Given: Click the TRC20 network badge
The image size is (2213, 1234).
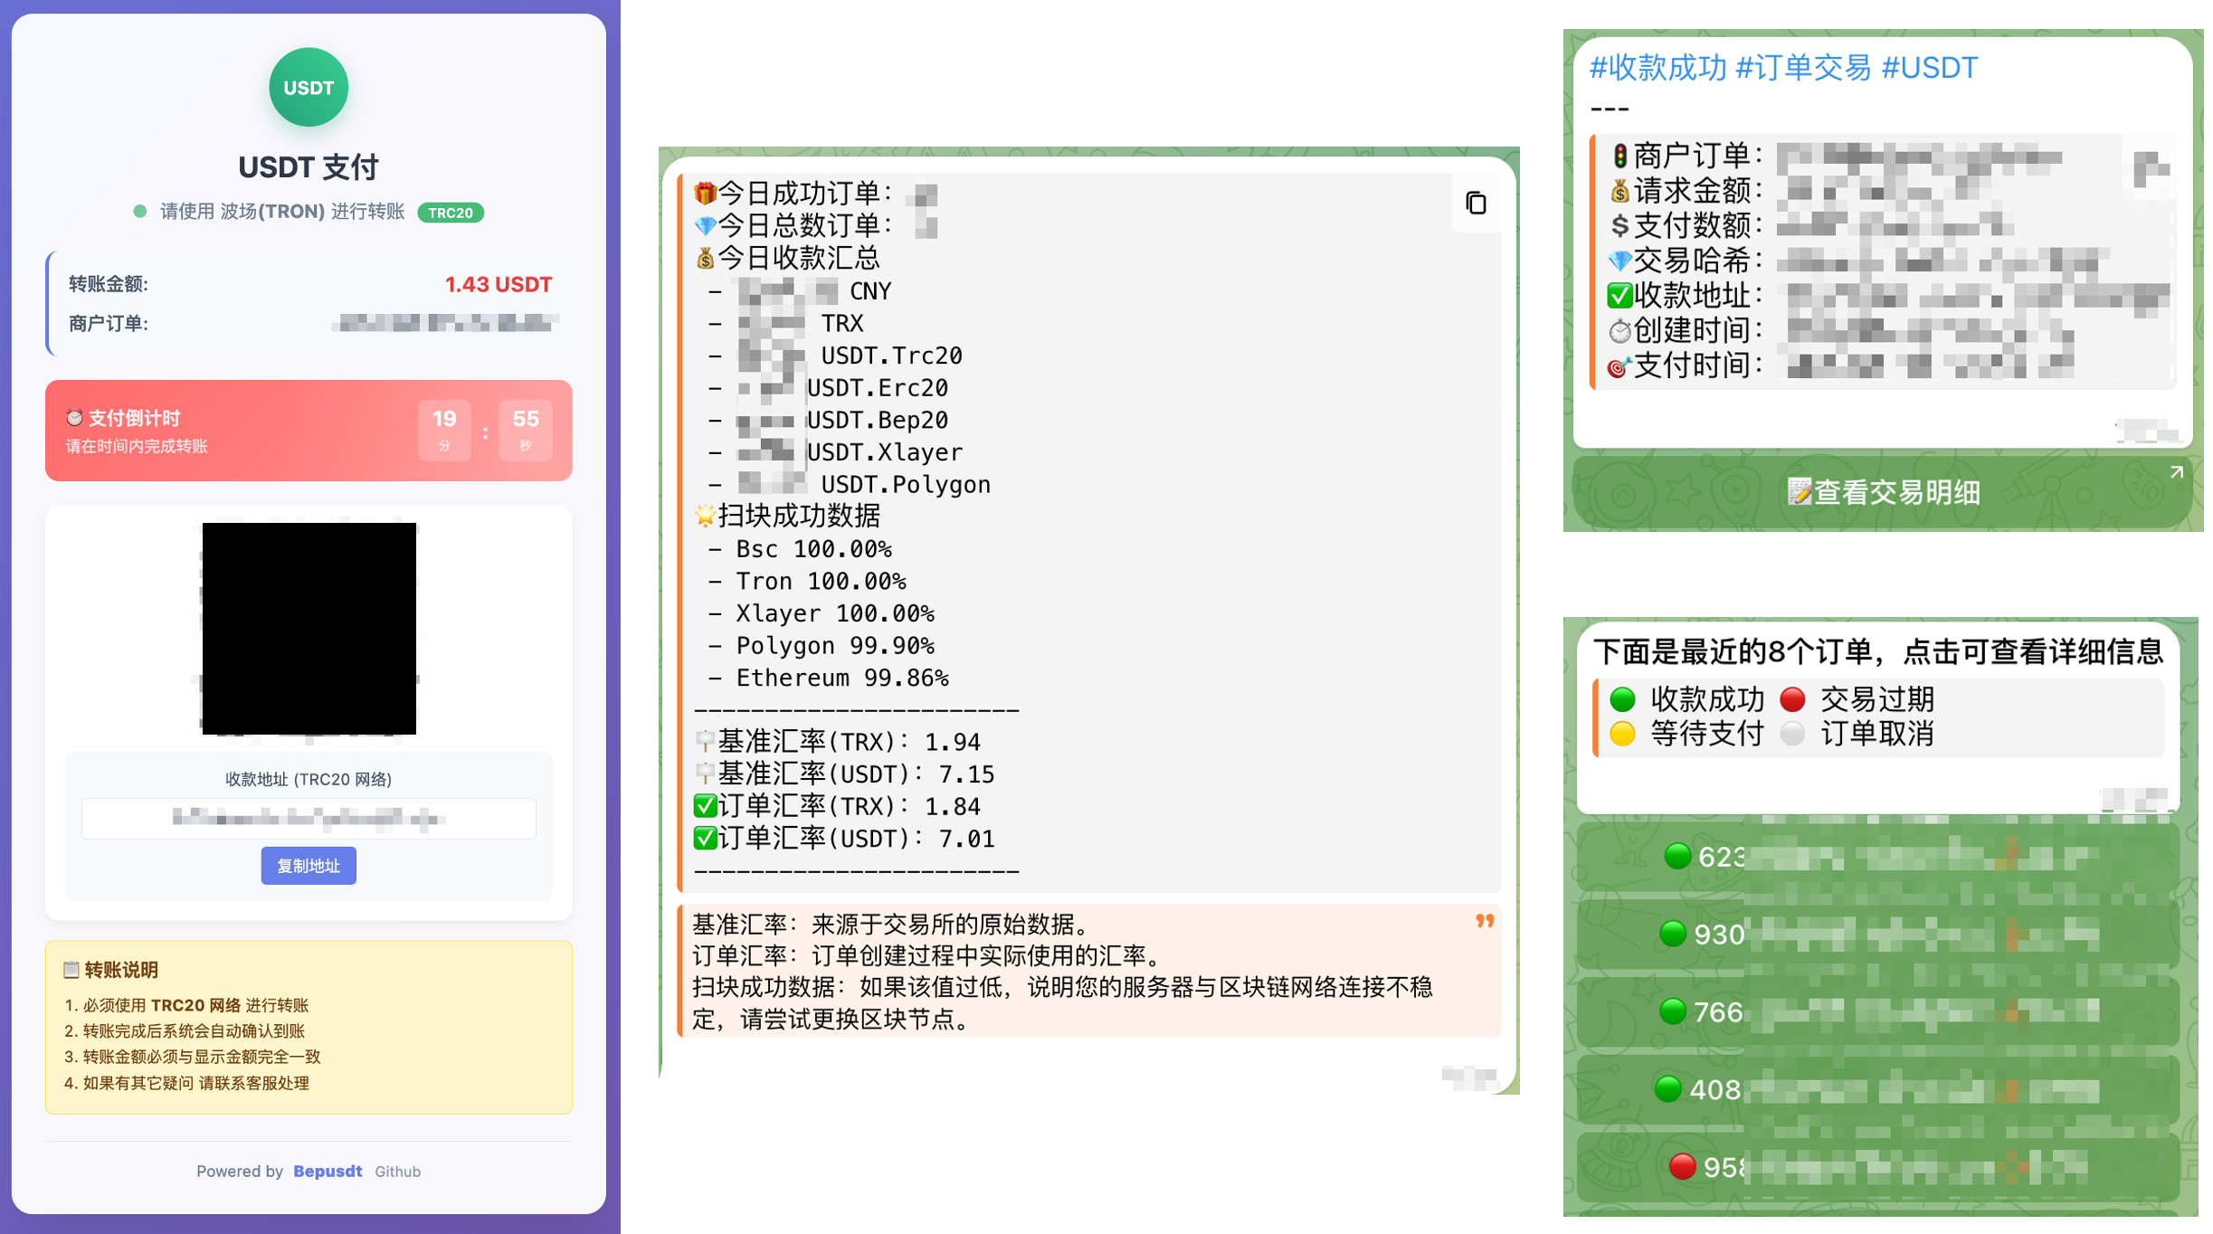Looking at the screenshot, I should 450,213.
